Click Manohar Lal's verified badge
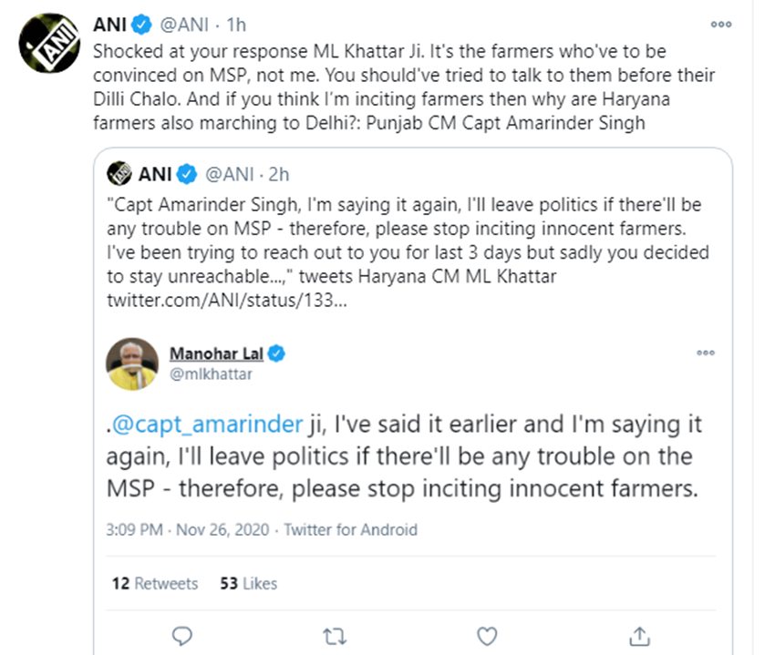This screenshot has width=775, height=655. coord(275,354)
